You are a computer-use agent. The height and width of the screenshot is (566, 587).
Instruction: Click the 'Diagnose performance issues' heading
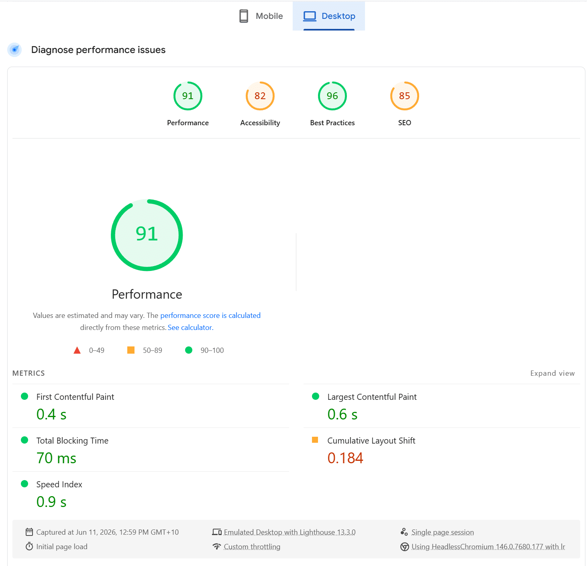tap(98, 50)
